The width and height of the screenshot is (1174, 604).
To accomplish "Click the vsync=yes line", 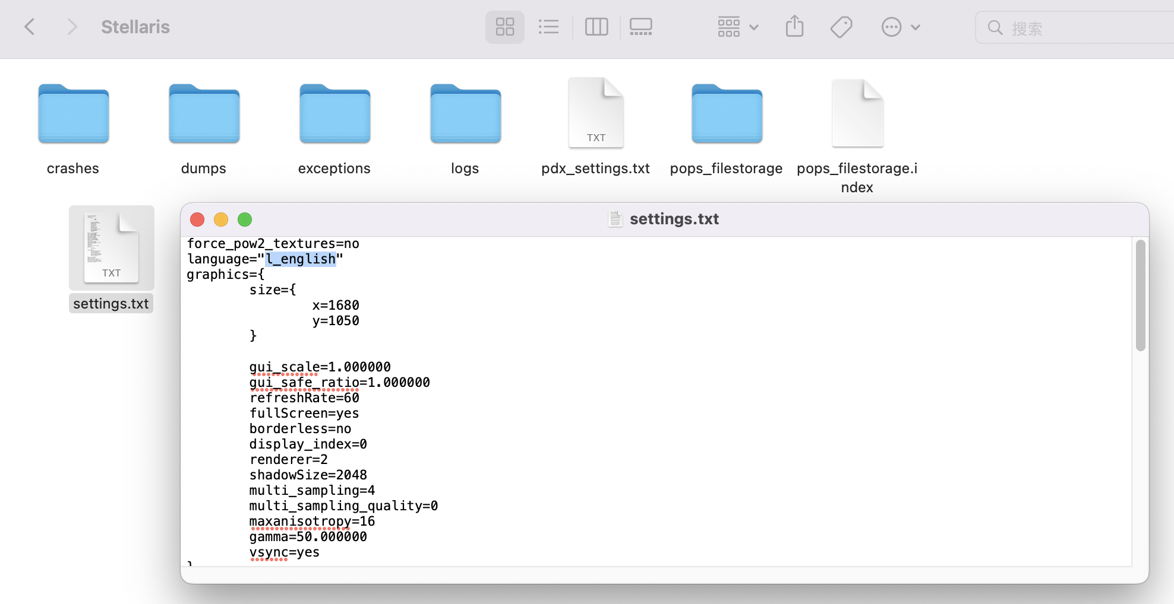I will point(285,552).
